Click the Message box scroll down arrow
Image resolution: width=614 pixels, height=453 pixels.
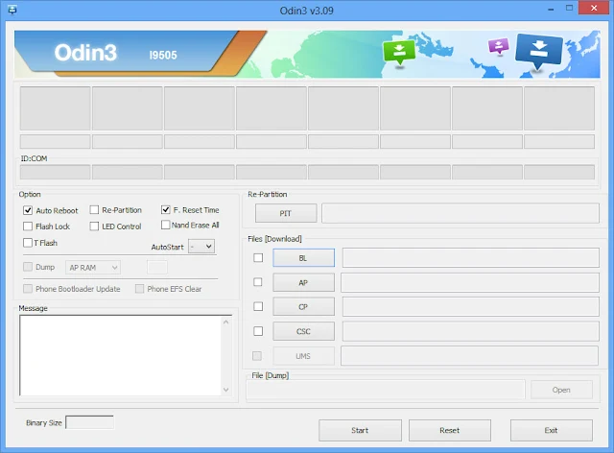point(226,390)
